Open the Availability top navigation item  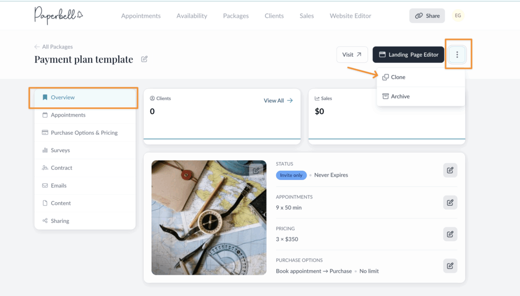tap(191, 16)
